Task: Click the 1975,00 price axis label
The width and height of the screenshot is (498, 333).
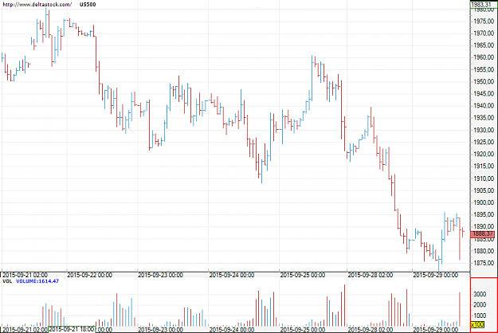Action: [x=484, y=22]
